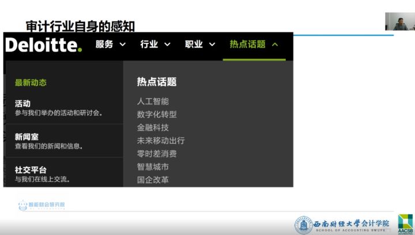415x235 pixels.
Task: Select the 热点话题 menu tab
Action: [x=247, y=44]
